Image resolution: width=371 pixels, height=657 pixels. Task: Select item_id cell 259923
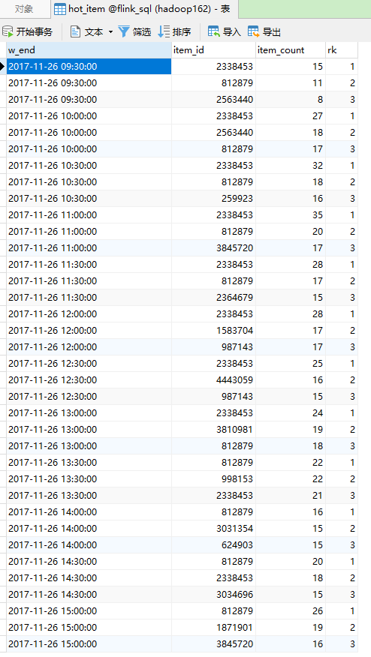213,199
